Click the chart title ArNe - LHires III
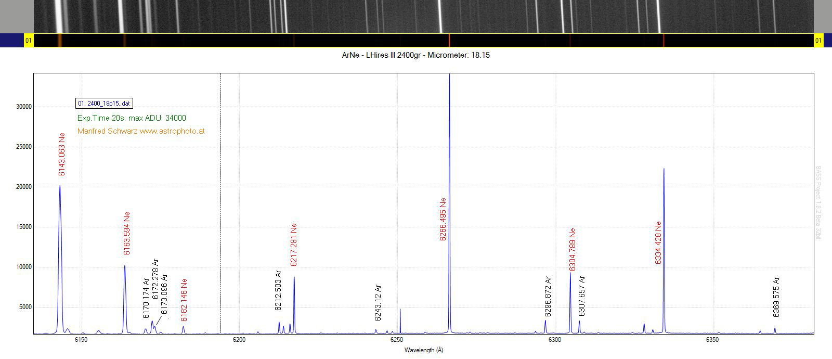The image size is (832, 359). point(416,55)
